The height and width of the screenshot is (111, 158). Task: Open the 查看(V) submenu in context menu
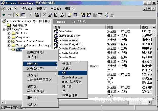(x=40, y=75)
